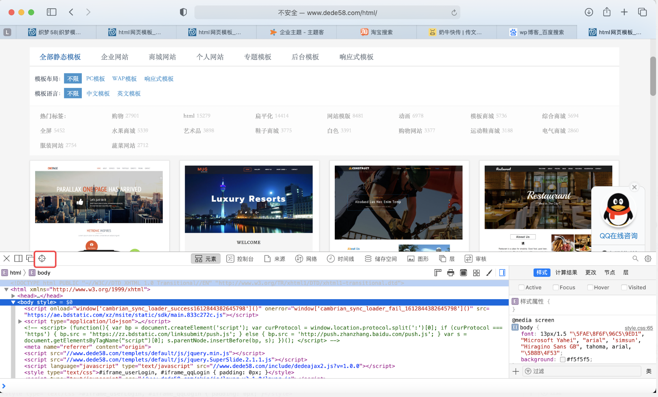Start element selection crosshair tool
This screenshot has width=658, height=397.
[x=42, y=258]
